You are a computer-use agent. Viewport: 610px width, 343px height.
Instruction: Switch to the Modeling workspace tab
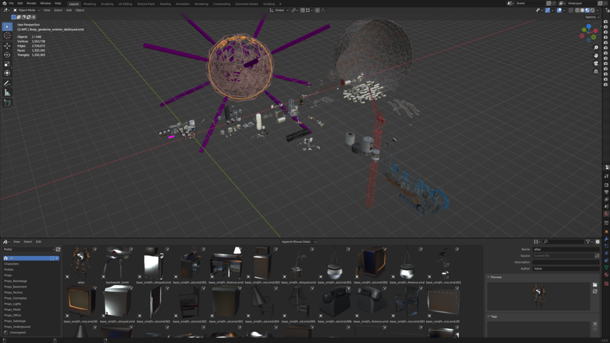(x=89, y=4)
